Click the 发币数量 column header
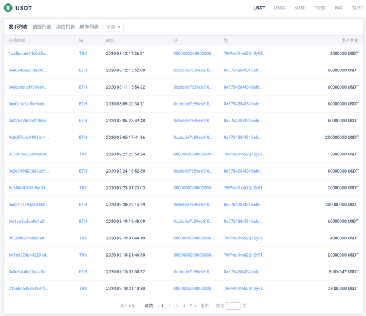 tap(350, 41)
